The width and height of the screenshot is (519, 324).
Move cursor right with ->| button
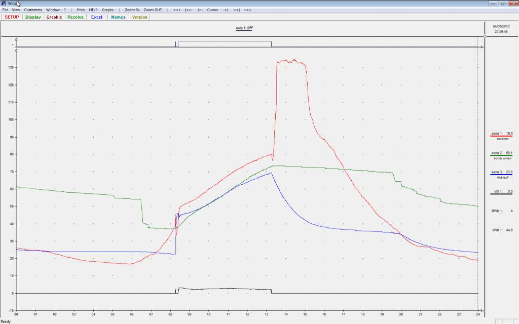point(226,10)
